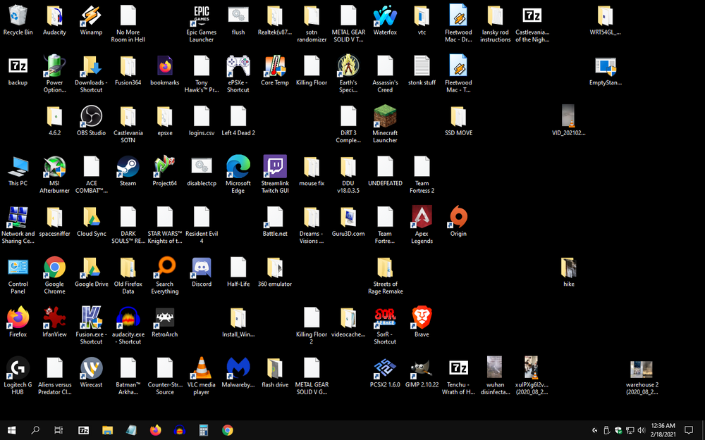
Task: Open Calculator from the taskbar
Action: [x=204, y=430]
